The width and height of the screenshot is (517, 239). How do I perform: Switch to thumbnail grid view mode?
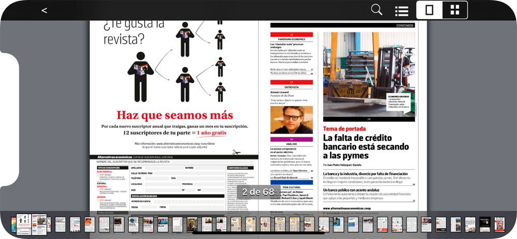point(454,10)
